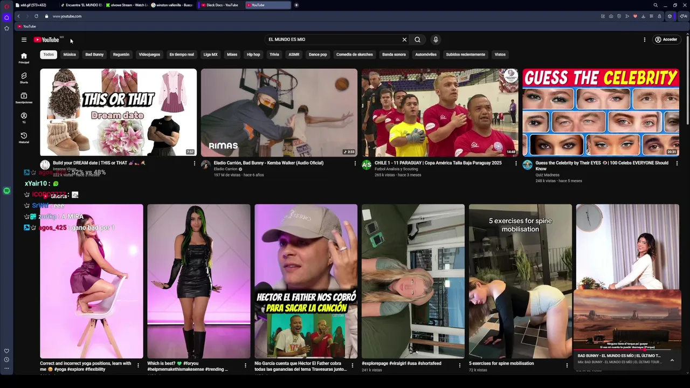This screenshot has height=388, width=690.
Task: Open options menu for Build your DREAM date
Action: pos(194,163)
